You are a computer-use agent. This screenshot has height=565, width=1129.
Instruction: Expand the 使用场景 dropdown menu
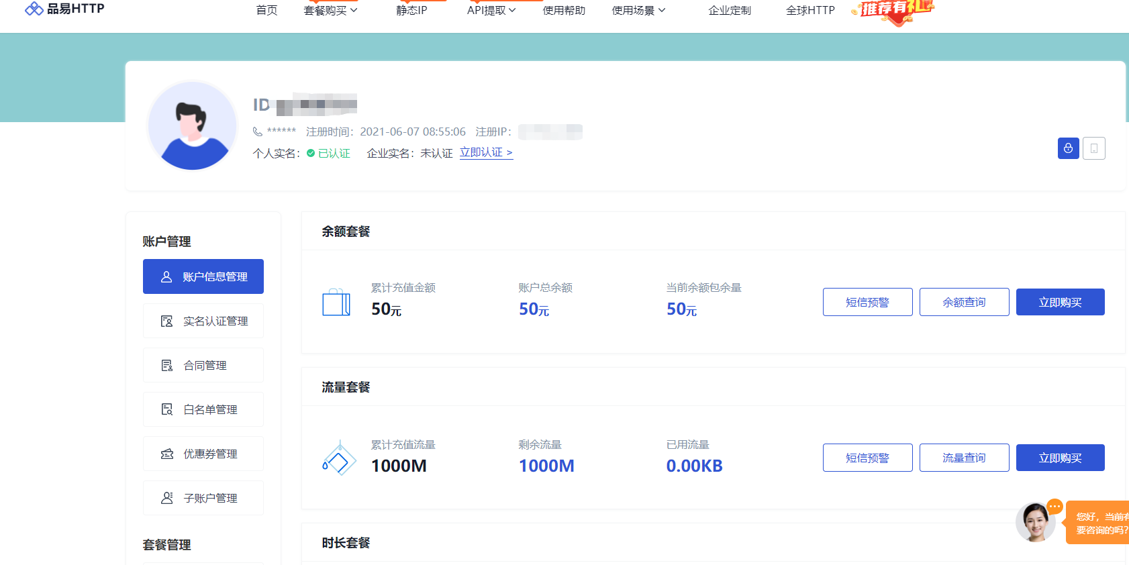pos(638,11)
